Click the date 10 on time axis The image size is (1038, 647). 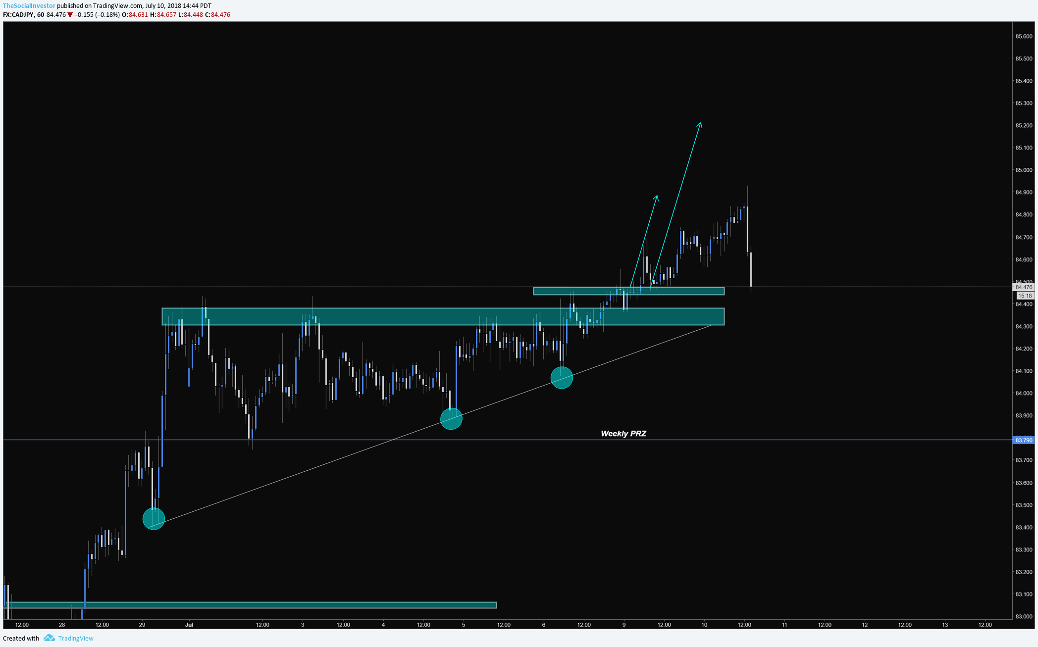pos(704,625)
